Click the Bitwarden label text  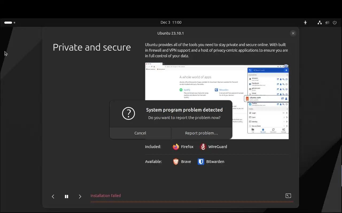pos(215,162)
